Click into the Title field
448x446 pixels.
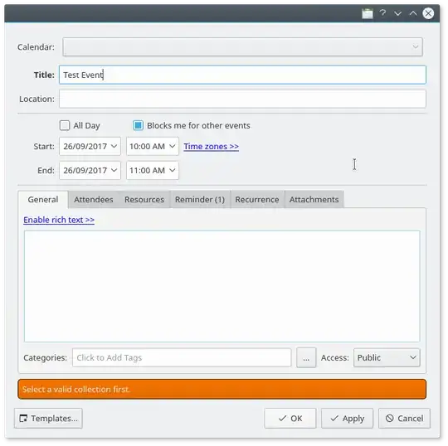pos(242,75)
